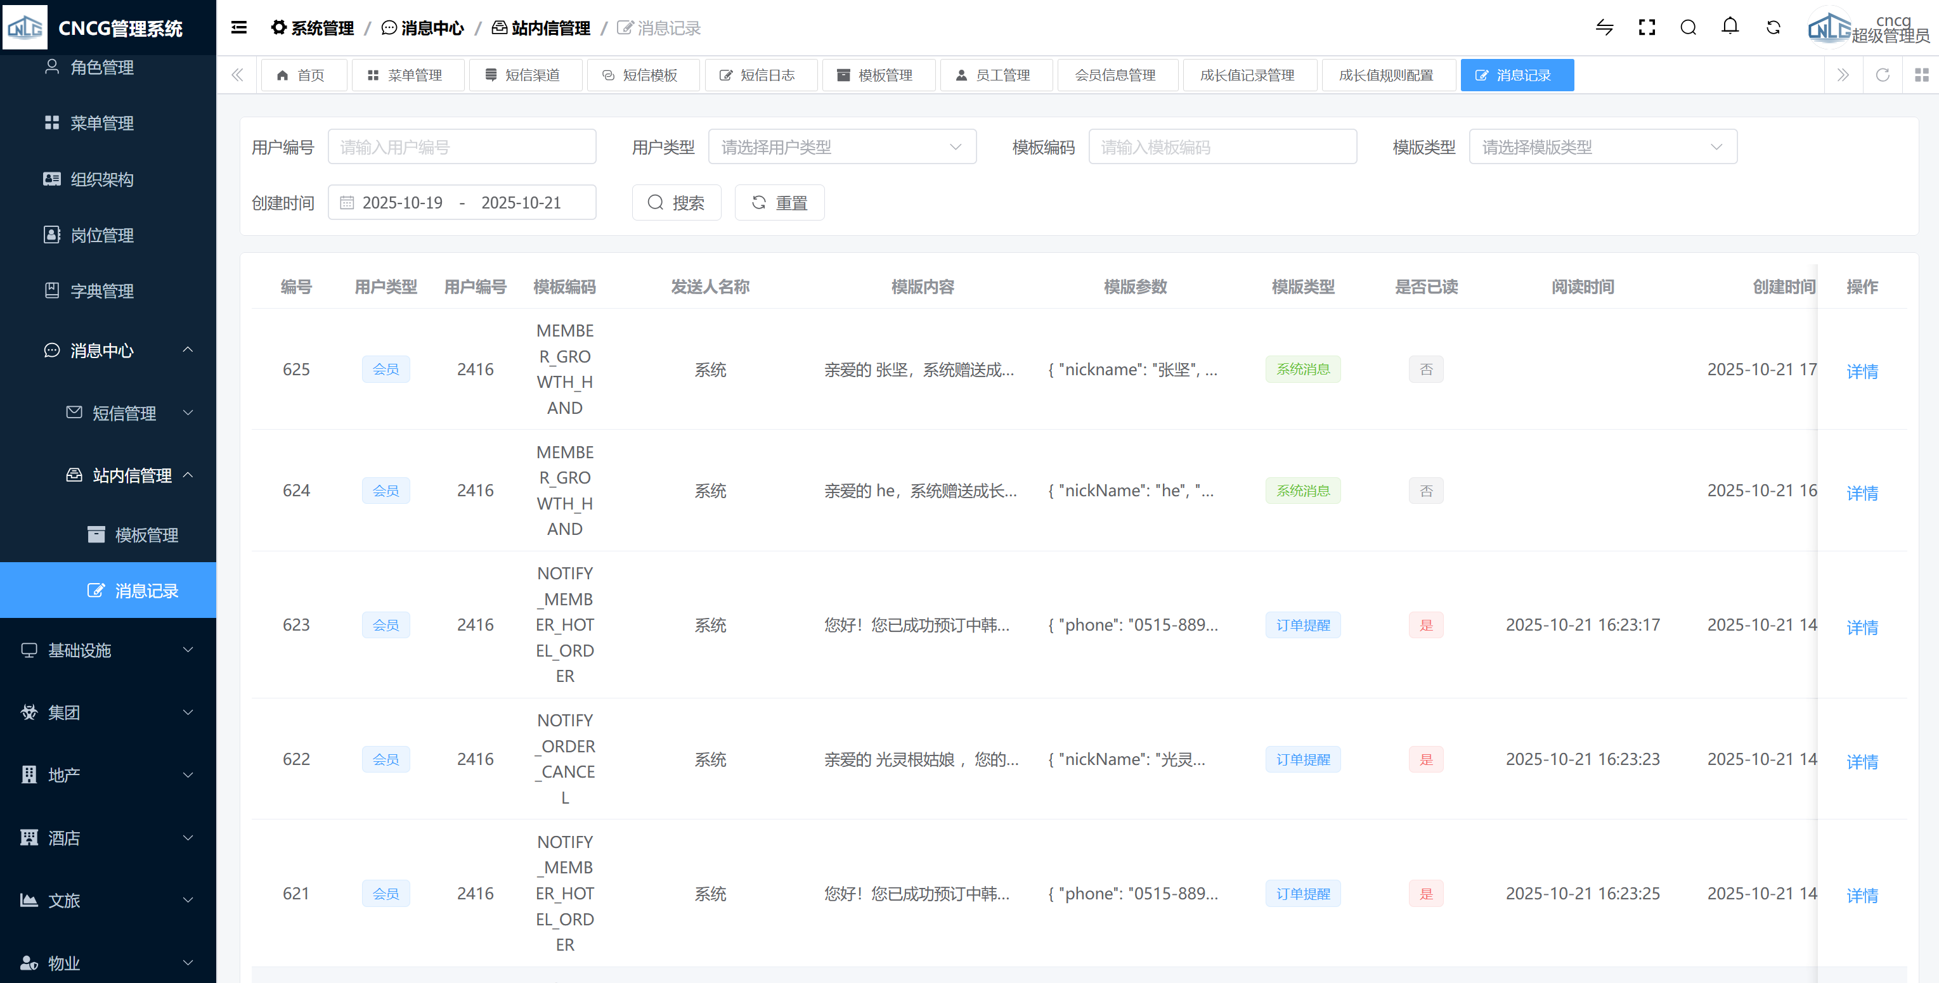1939x983 pixels.
Task: Open the header search magnifier icon
Action: [1688, 28]
